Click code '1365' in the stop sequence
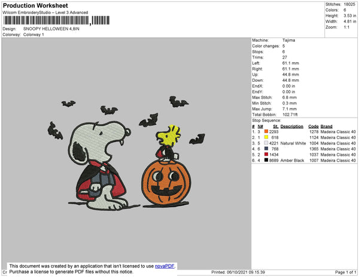 (x=314, y=149)
